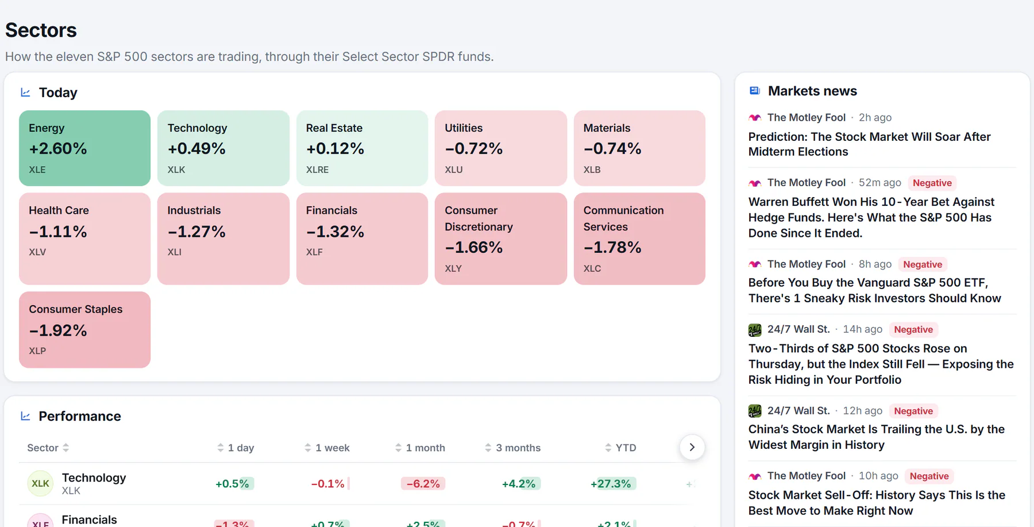Open Technology row in Performance table
The height and width of the screenshot is (527, 1034).
pyautogui.click(x=362, y=484)
